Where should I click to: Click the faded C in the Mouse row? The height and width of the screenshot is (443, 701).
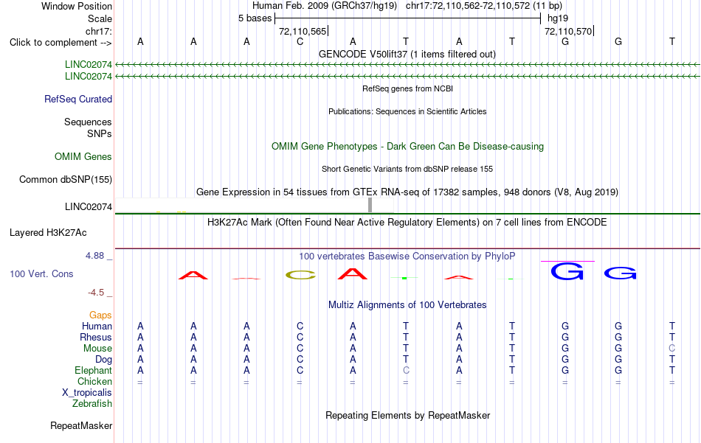672,349
